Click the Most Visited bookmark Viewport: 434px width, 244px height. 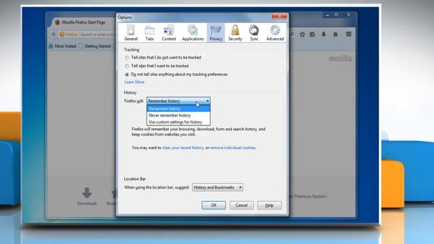(x=62, y=46)
